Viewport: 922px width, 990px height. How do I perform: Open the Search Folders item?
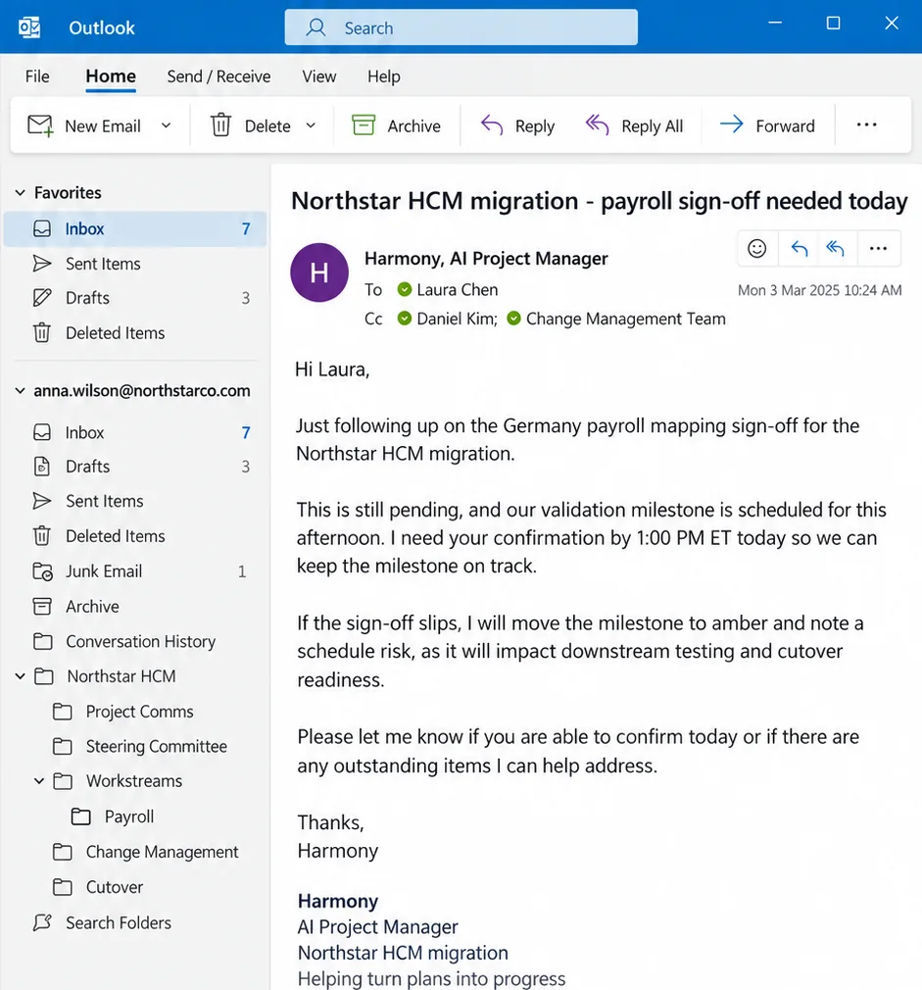135,923
